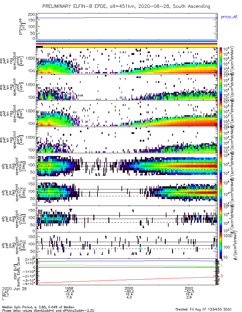Click the ch2LC pitch-angle panel axis label
The image size is (242, 312).
(x=13, y=219)
